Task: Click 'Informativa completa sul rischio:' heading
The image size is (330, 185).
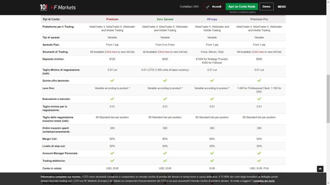Action: tap(61, 177)
